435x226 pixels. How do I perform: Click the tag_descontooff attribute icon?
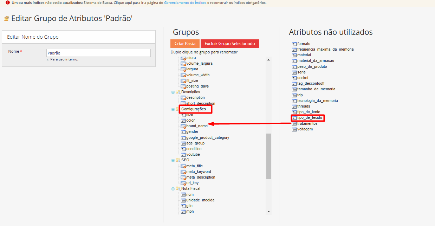pos(294,84)
